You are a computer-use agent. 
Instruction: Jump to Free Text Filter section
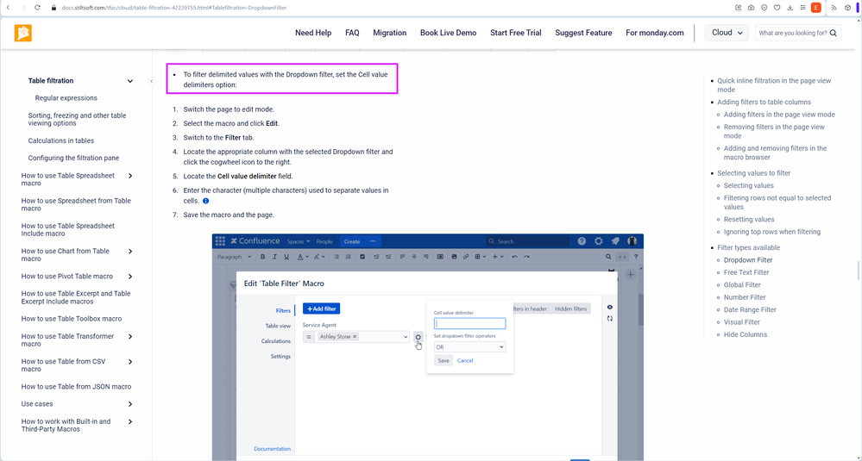[x=746, y=273]
